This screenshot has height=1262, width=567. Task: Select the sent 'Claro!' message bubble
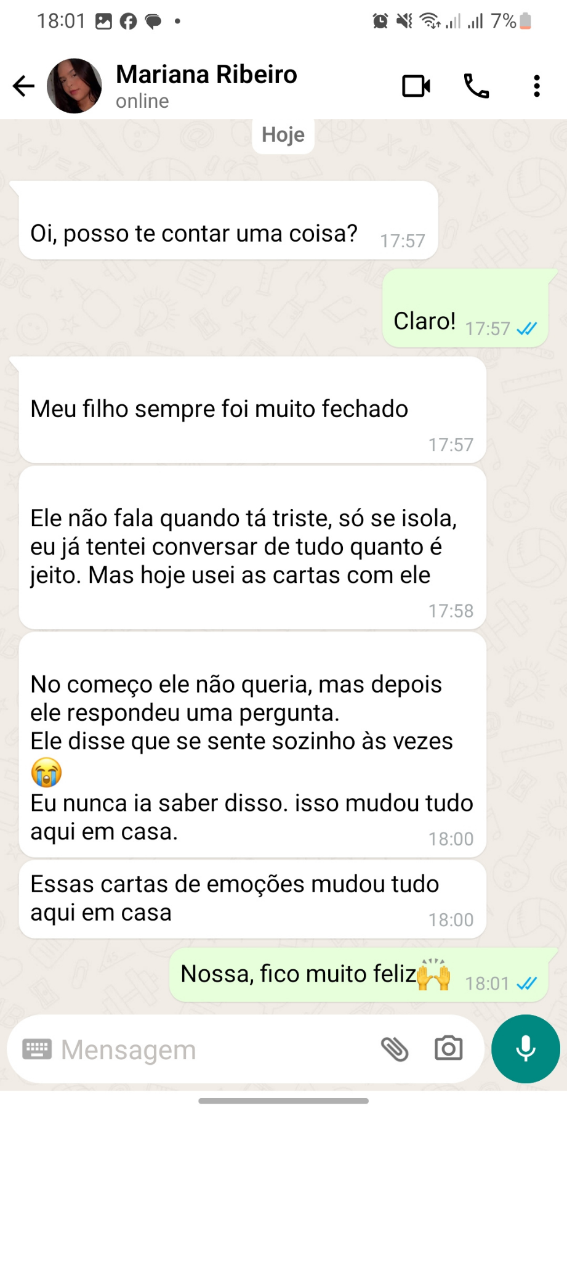tap(465, 308)
